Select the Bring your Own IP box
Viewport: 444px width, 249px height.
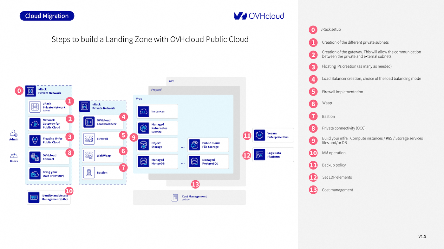click(x=49, y=174)
